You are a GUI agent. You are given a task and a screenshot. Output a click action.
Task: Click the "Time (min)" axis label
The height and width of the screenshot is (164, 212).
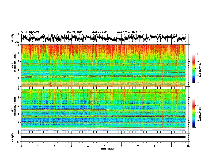click(107, 149)
